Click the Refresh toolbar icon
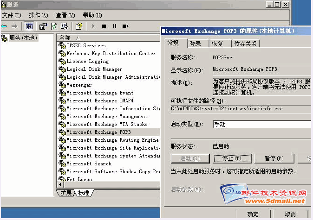Image resolution: width=313 pixels, height=220 pixels. [54, 26]
